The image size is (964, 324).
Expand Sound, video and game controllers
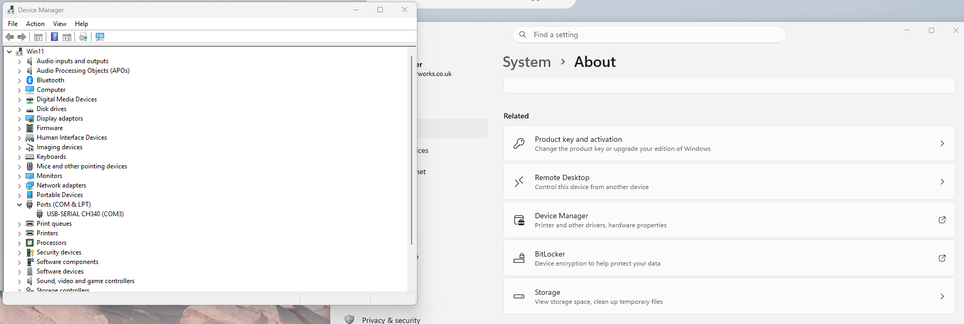(20, 282)
